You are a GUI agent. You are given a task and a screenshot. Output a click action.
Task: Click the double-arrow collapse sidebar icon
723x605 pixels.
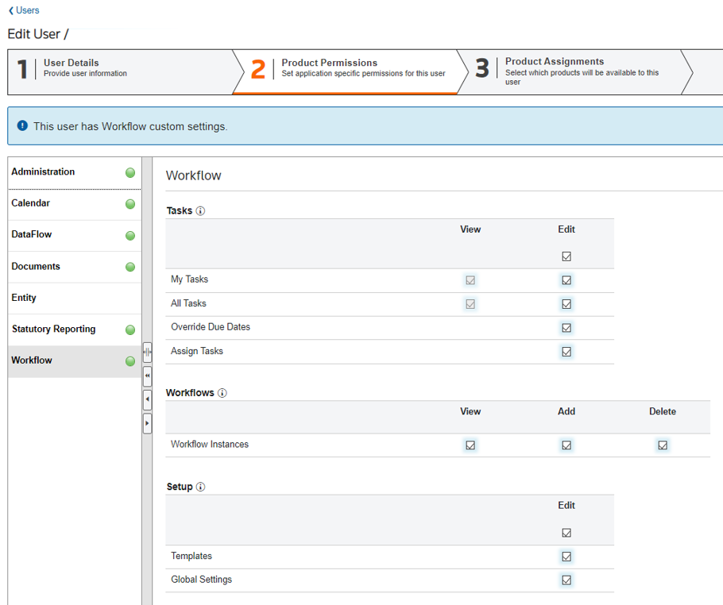(147, 376)
